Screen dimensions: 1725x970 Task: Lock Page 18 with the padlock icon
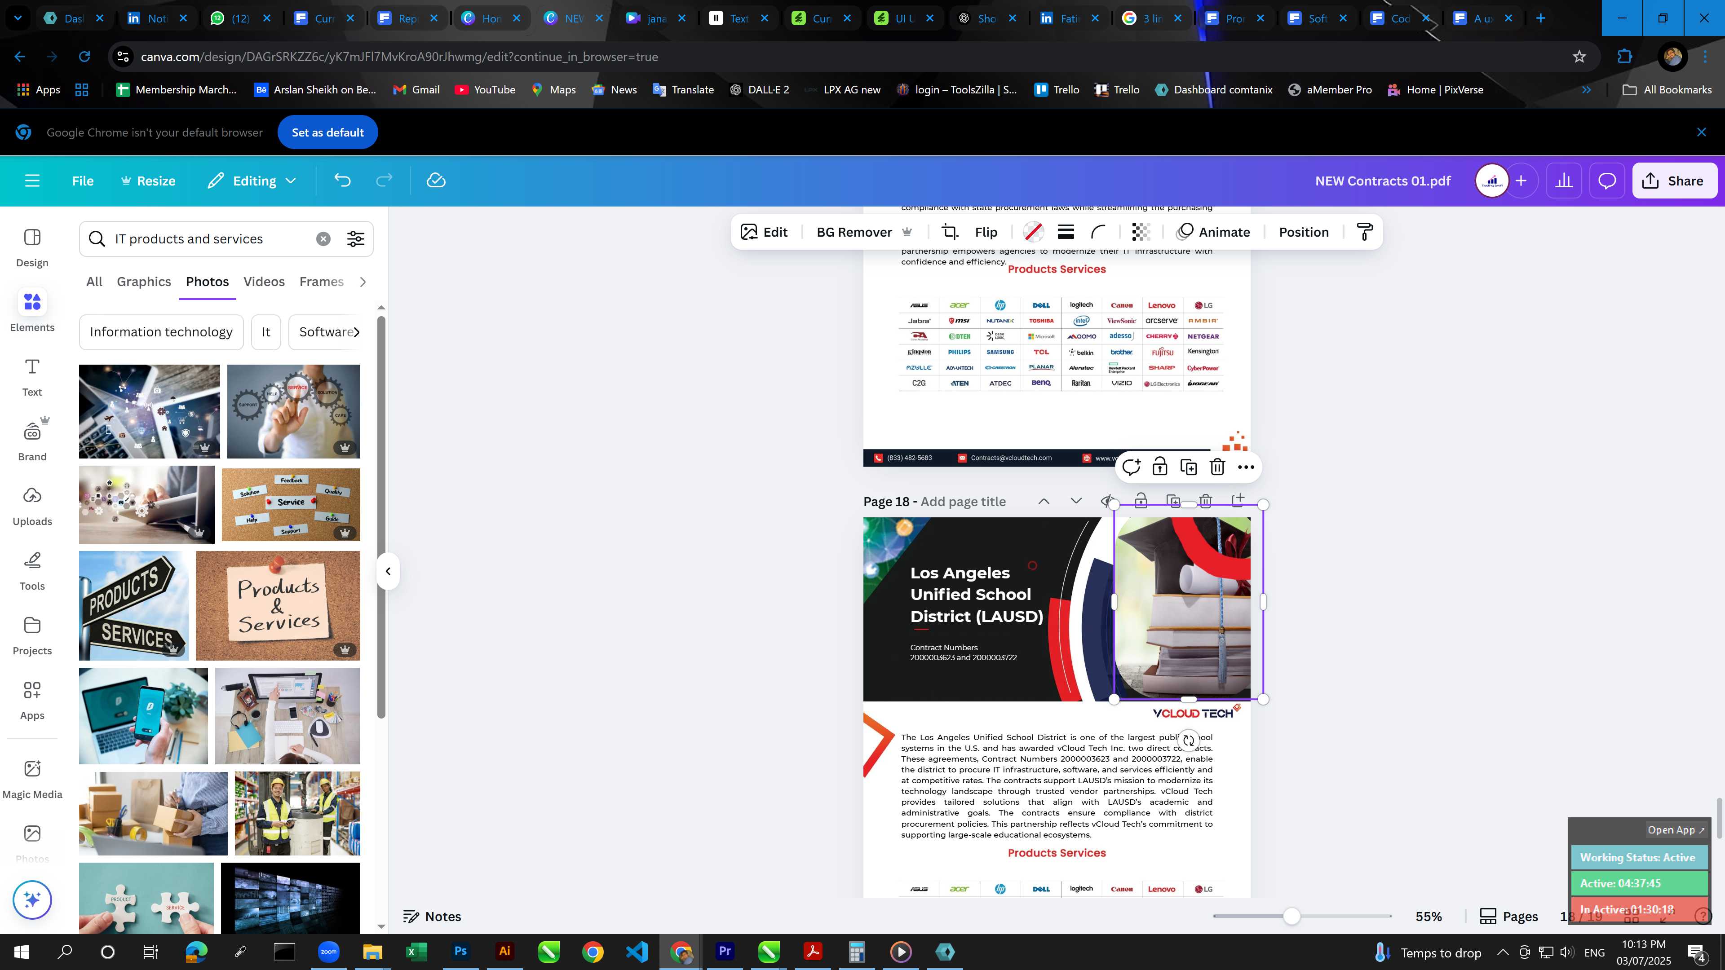coord(1141,501)
